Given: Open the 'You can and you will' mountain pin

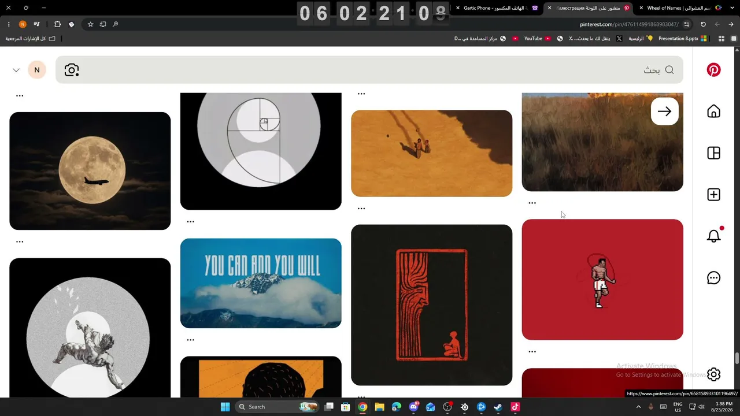Looking at the screenshot, I should (261, 283).
